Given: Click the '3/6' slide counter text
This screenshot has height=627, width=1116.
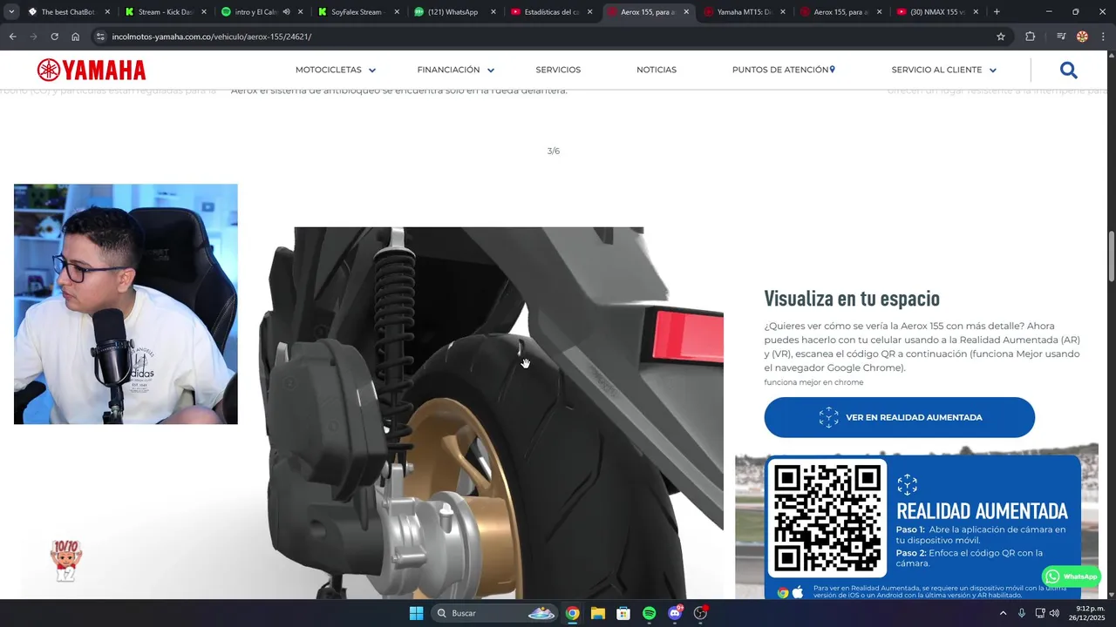Looking at the screenshot, I should coord(554,151).
